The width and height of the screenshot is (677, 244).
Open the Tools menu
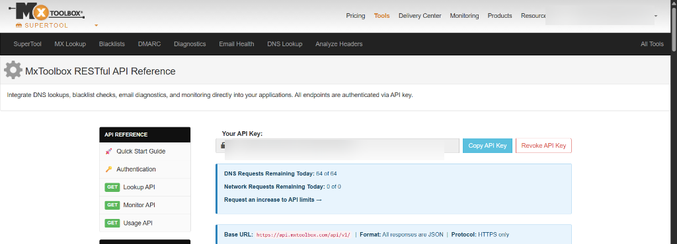381,16
